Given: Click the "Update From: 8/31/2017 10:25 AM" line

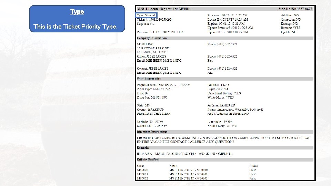Looking at the screenshot, I should [230, 28].
